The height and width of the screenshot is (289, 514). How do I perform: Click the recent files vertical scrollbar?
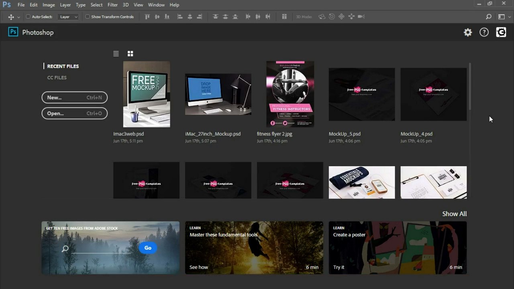click(x=469, y=85)
